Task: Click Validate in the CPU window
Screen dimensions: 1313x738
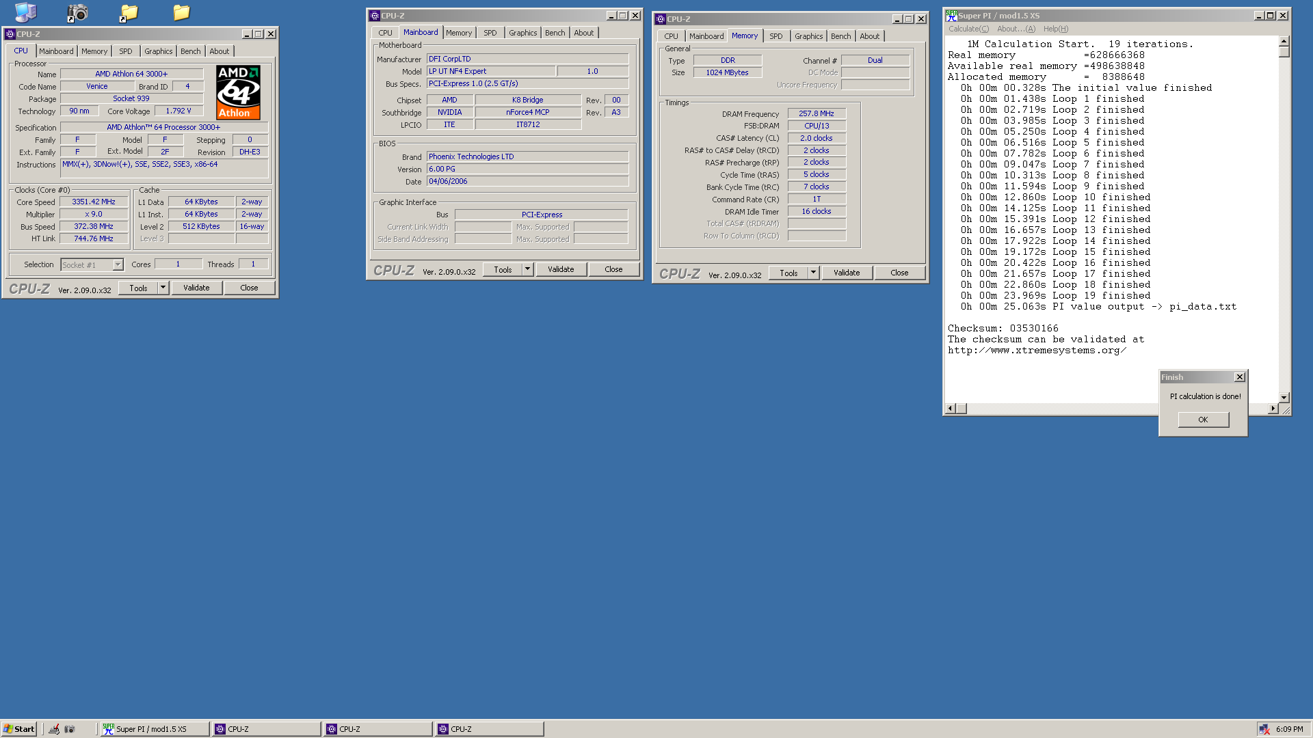Action: point(196,288)
